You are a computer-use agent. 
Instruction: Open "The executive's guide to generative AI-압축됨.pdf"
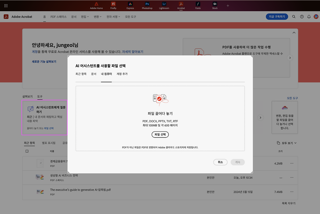(x=80, y=190)
